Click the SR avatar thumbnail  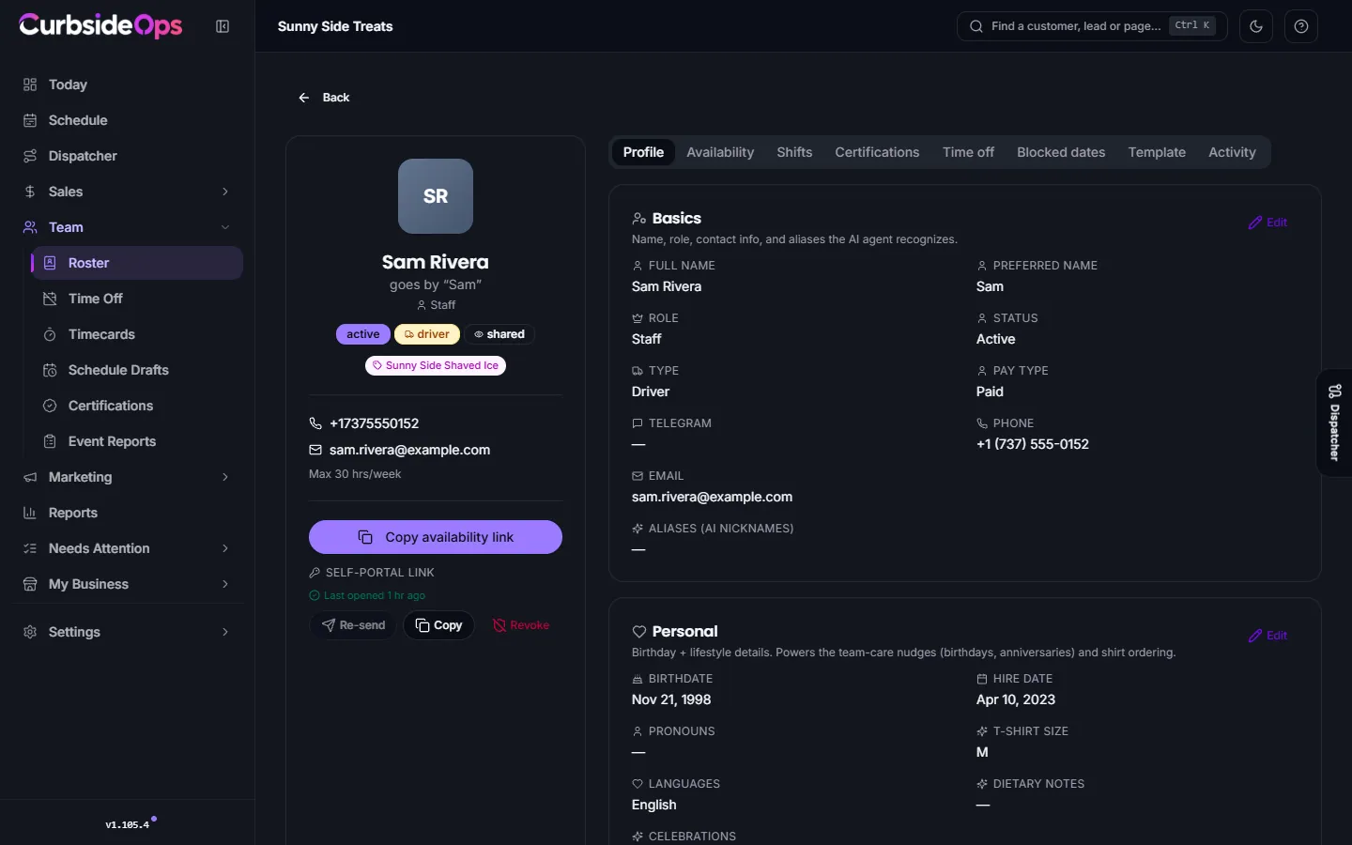point(436,196)
